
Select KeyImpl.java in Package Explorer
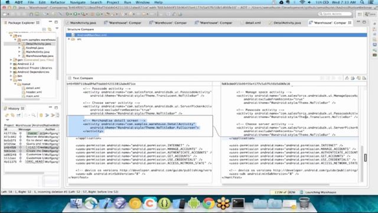click(x=35, y=48)
